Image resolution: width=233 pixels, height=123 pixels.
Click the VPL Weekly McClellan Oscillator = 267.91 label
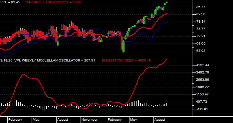55,61
